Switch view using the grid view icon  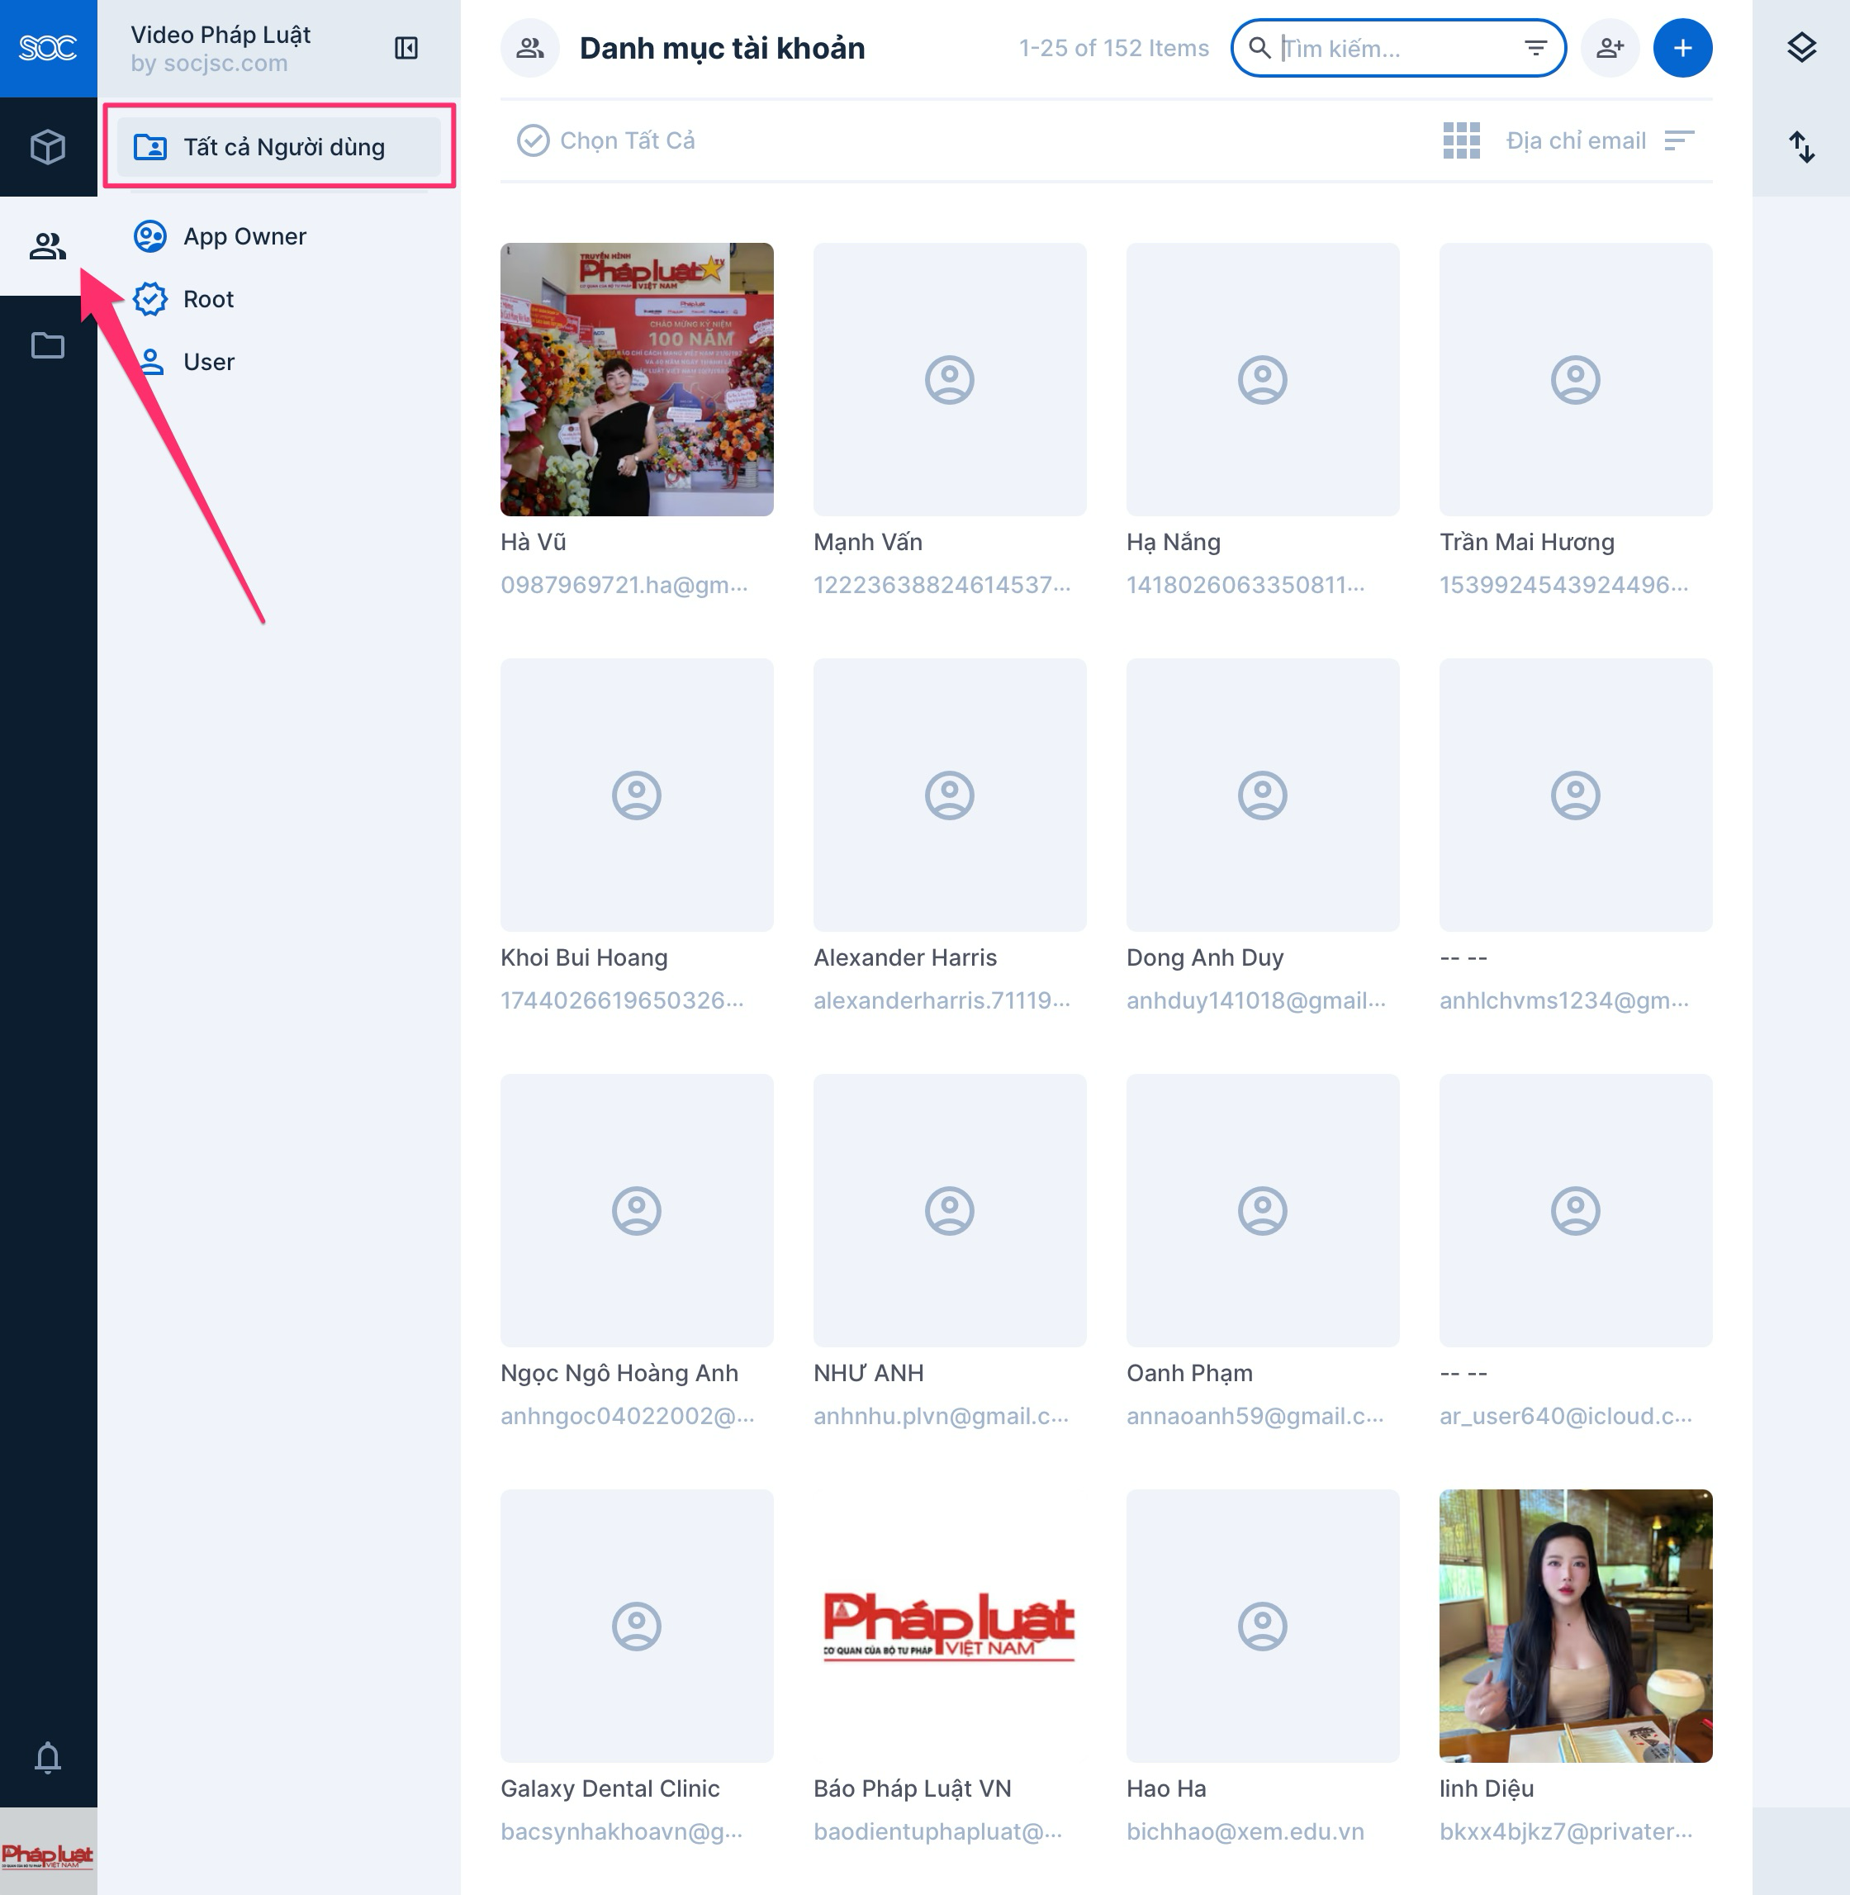[x=1460, y=141]
